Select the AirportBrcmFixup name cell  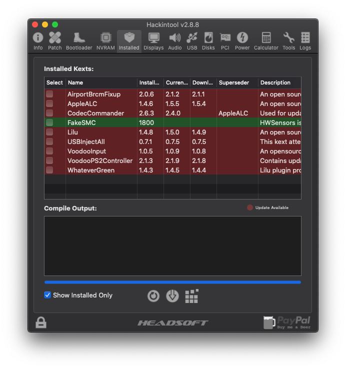94,94
